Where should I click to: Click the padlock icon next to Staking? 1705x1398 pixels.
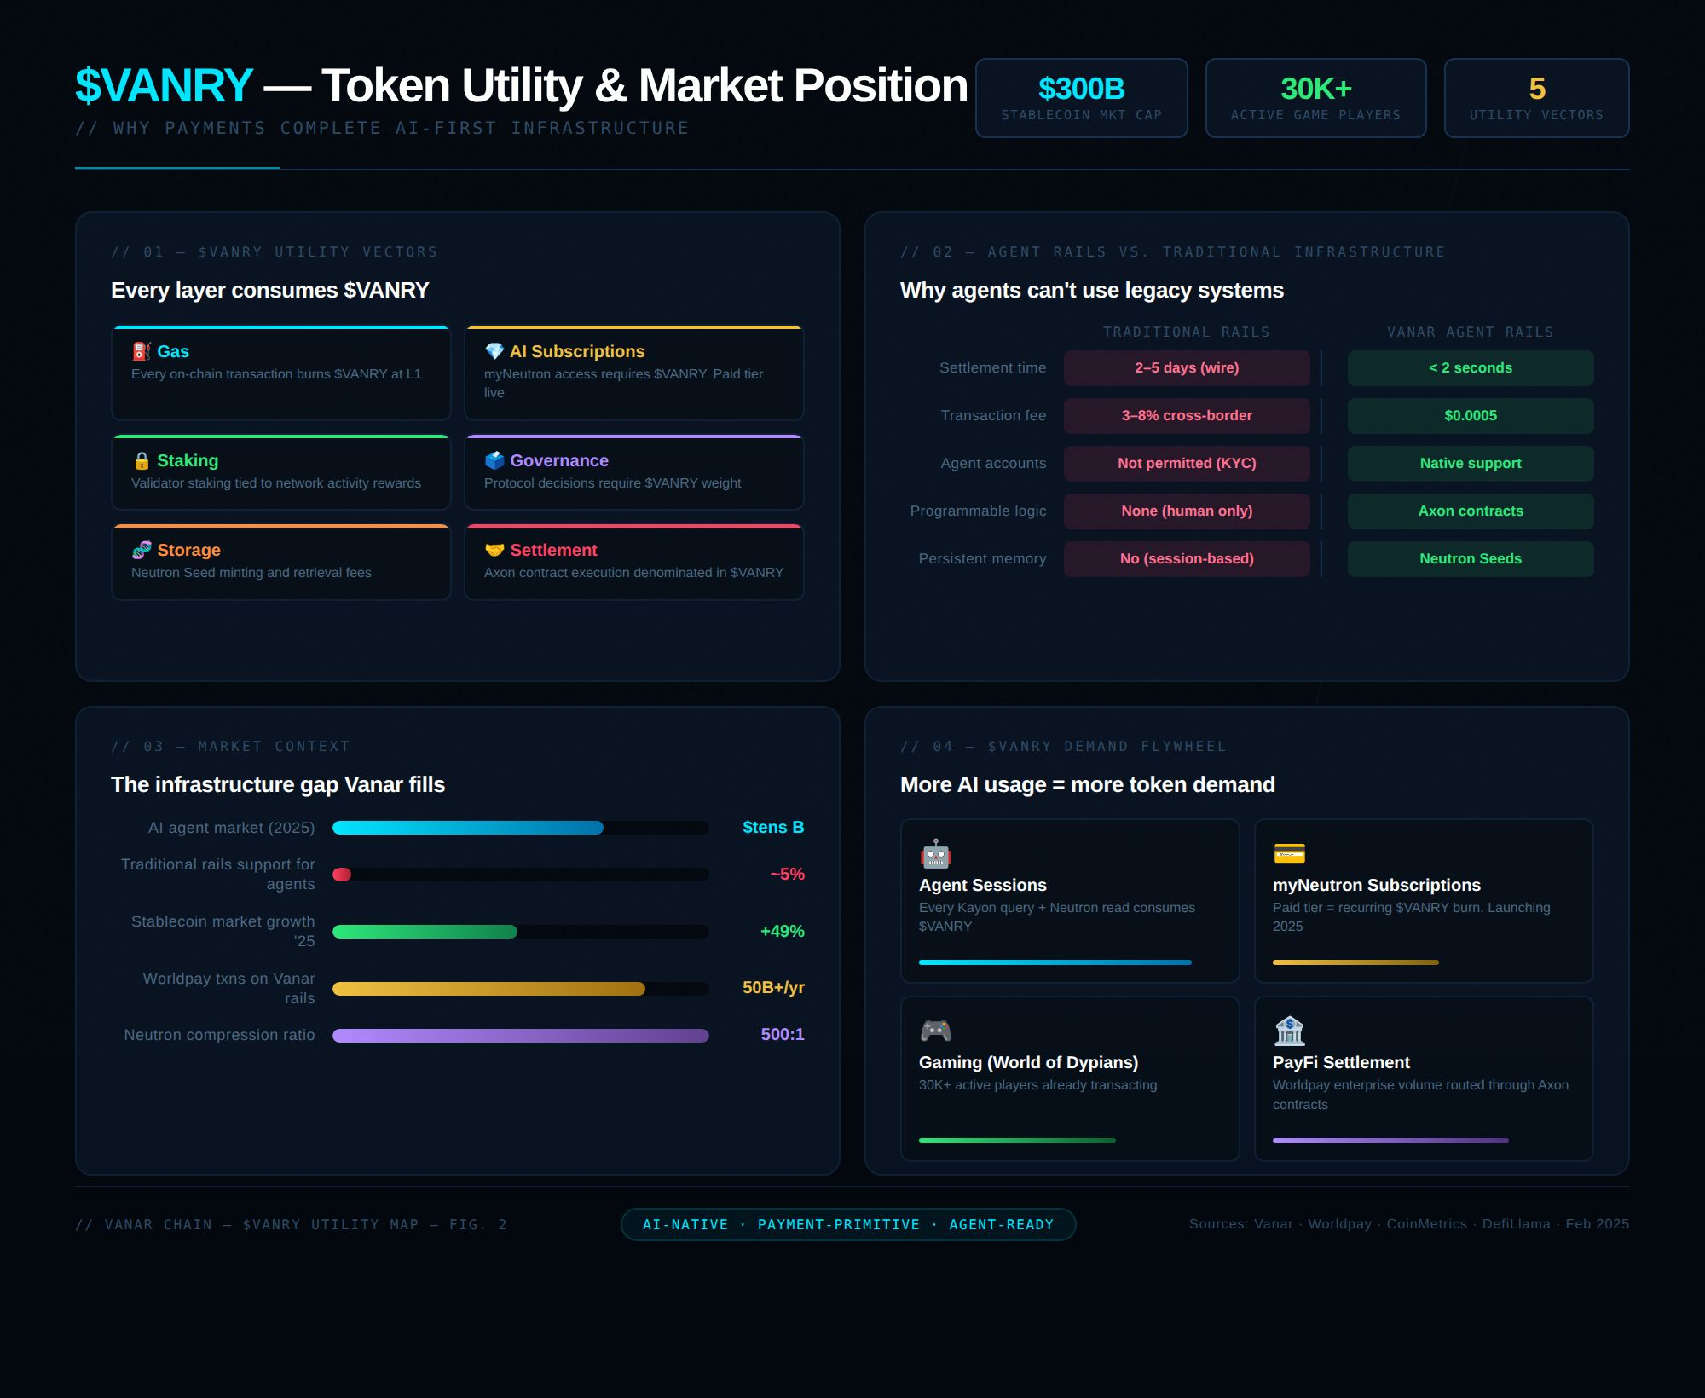[x=142, y=460]
